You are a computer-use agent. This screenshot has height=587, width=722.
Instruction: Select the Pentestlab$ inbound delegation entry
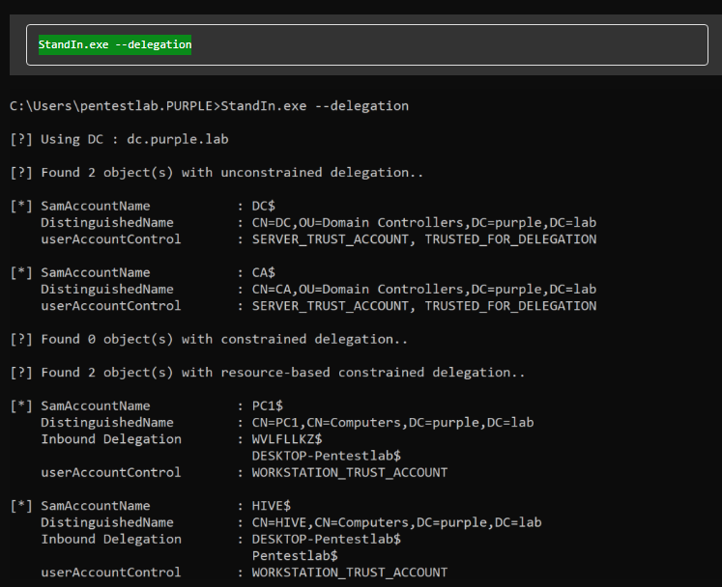point(295,556)
